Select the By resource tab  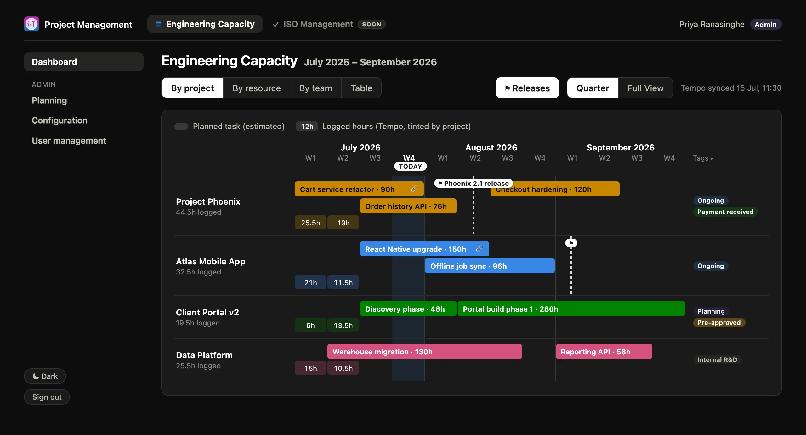(257, 88)
